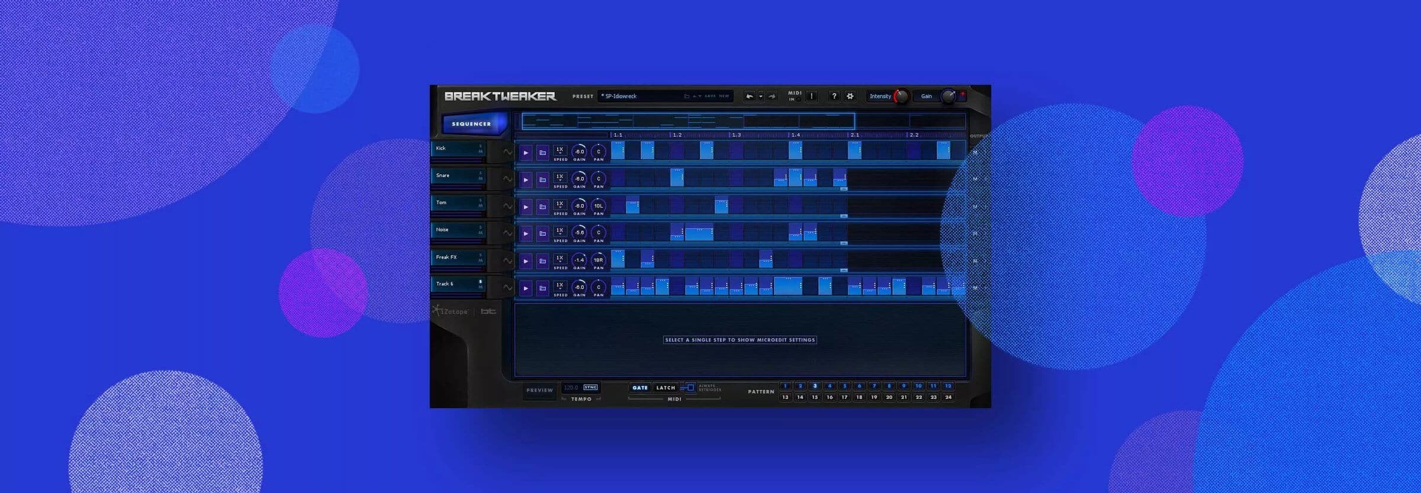Open settings with the gear icon
The image size is (1421, 493).
pos(850,96)
